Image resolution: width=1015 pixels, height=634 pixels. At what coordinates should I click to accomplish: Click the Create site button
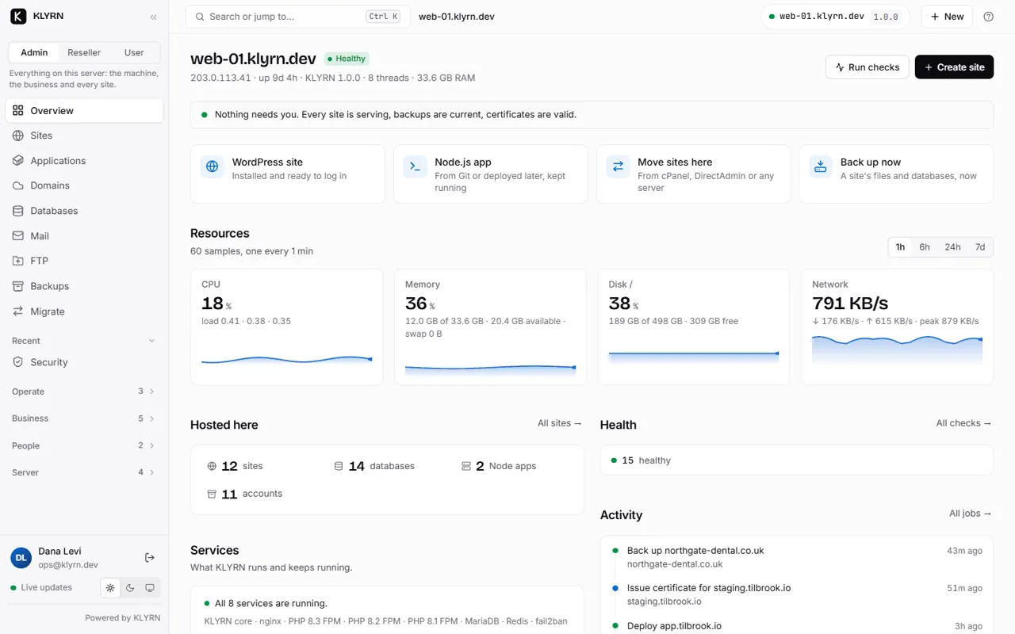pyautogui.click(x=954, y=67)
